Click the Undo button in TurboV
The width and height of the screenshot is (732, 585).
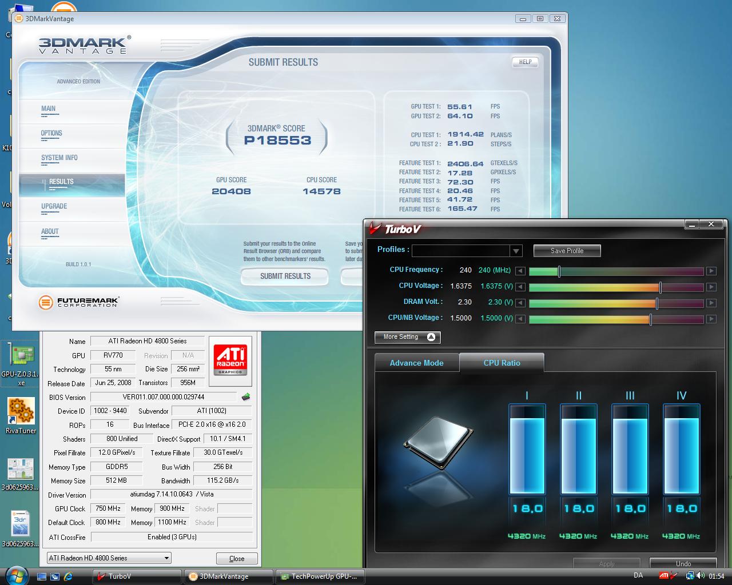click(683, 563)
